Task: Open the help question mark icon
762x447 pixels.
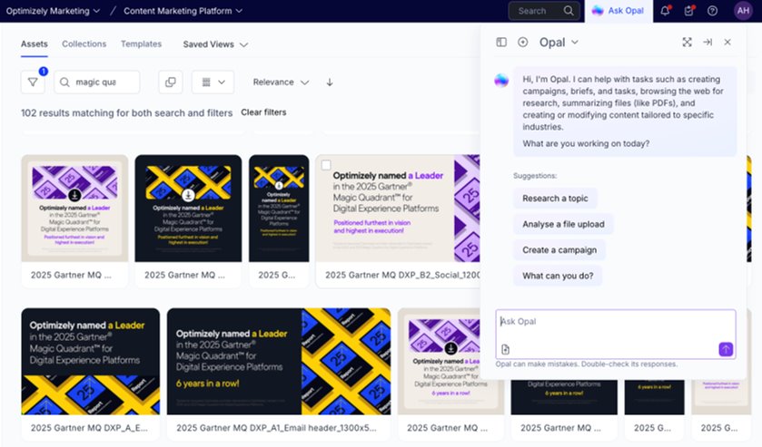Action: coord(712,11)
